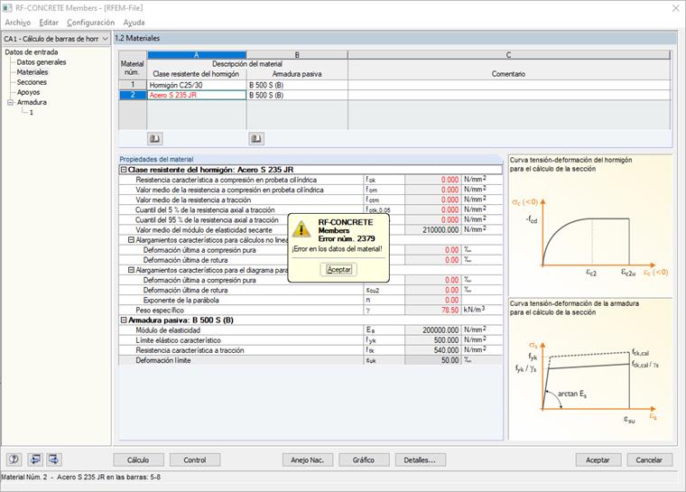
Task: Click column B header in materials table
Action: pos(297,55)
